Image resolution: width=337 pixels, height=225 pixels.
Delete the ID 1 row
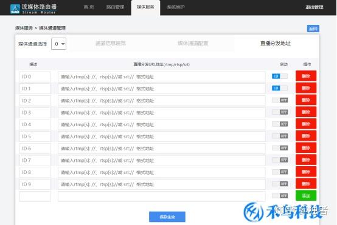click(x=306, y=88)
